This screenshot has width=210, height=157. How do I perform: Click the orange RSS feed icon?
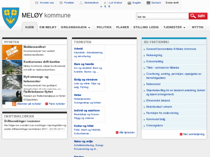coord(14,104)
